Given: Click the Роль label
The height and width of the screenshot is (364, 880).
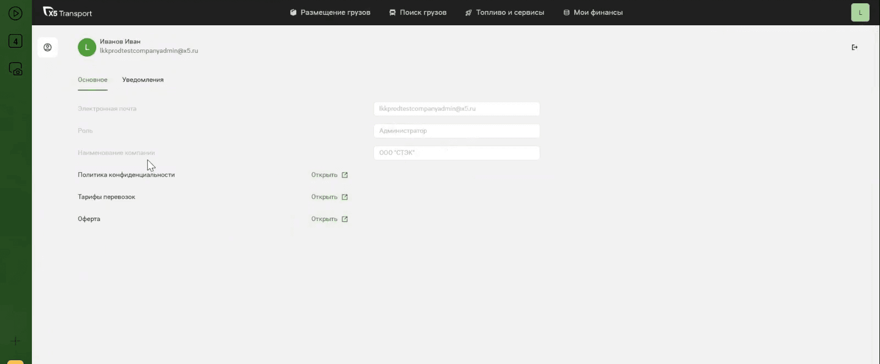Looking at the screenshot, I should (85, 131).
